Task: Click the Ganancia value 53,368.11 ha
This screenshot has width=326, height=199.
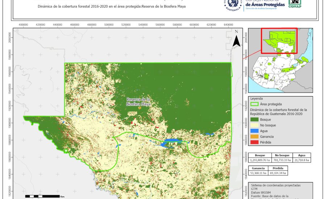Action: click(258, 173)
